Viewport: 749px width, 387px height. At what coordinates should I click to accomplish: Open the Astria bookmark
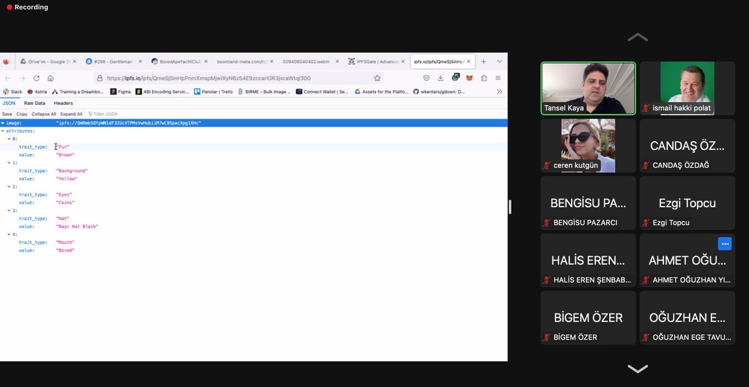tap(37, 91)
